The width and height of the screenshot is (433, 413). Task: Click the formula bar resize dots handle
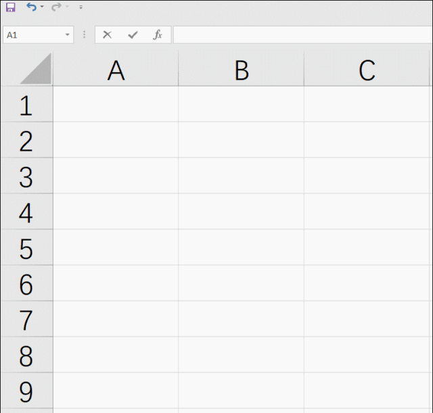click(x=84, y=35)
